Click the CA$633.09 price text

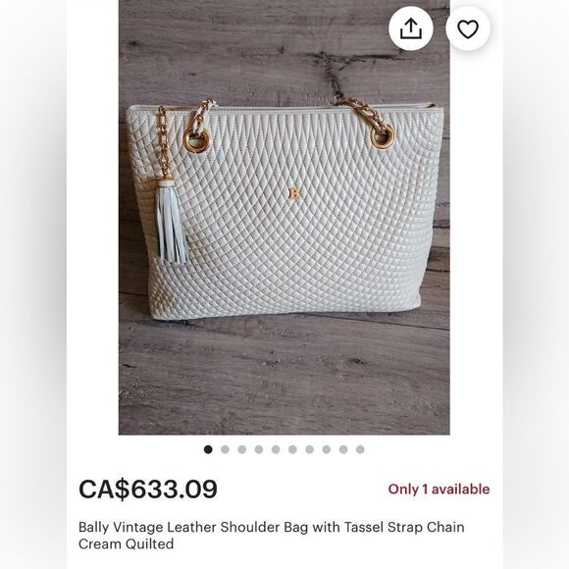point(148,489)
